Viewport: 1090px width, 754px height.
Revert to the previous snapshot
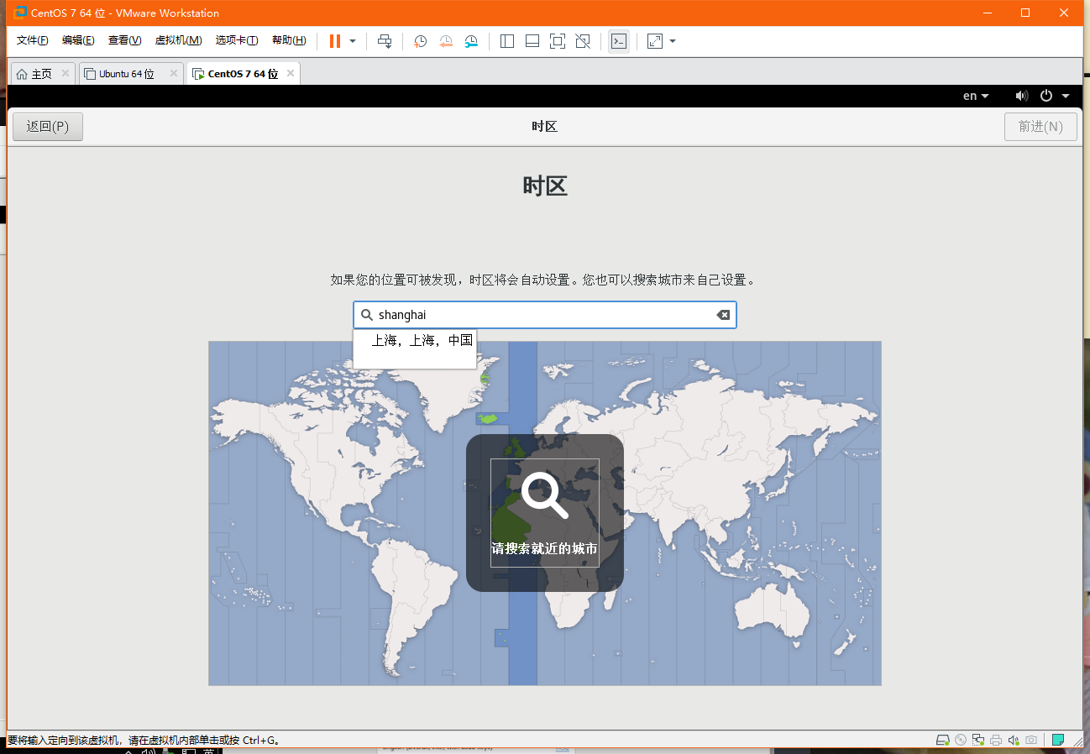446,41
